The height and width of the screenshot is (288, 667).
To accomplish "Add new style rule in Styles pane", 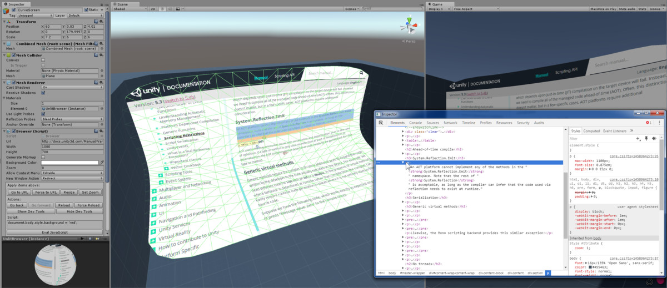I will 638,138.
